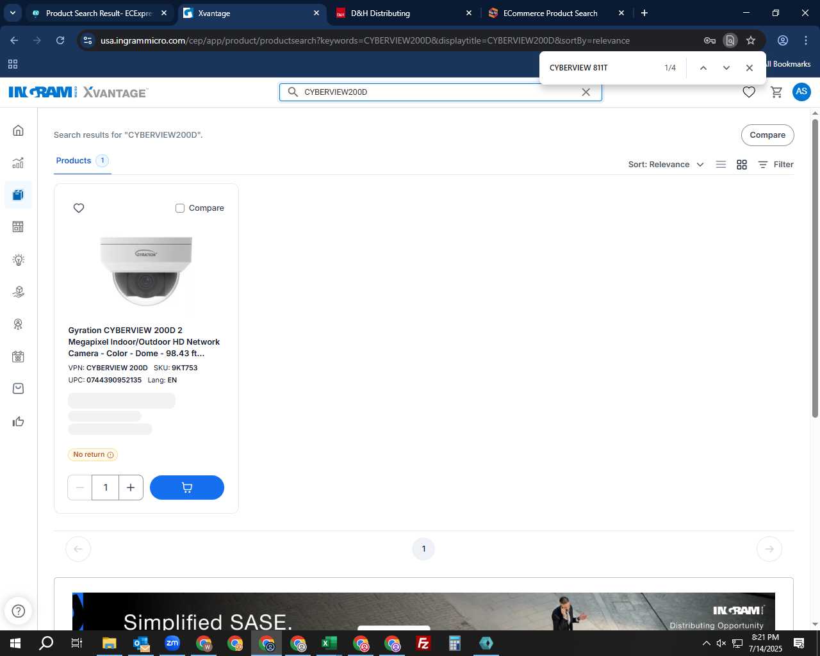820x656 pixels.
Task: Open the calendar sidebar icon
Action: tap(18, 357)
